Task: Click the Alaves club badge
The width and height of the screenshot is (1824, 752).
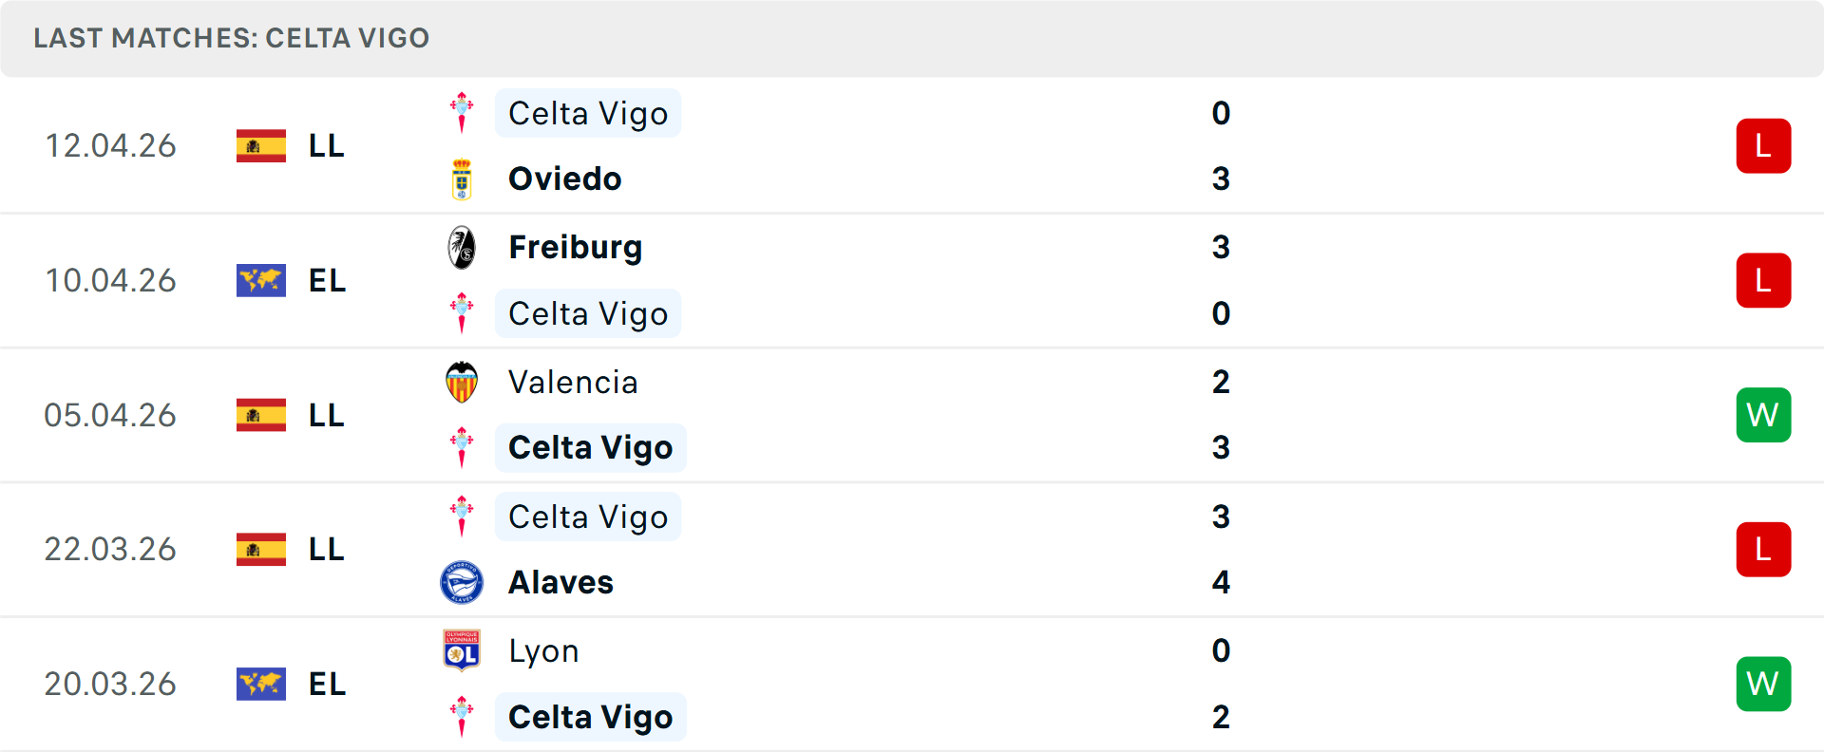Action: (462, 582)
